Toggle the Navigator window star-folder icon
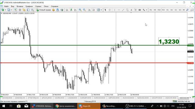Viewport: 195px width, 109px height. [x=24, y=10]
